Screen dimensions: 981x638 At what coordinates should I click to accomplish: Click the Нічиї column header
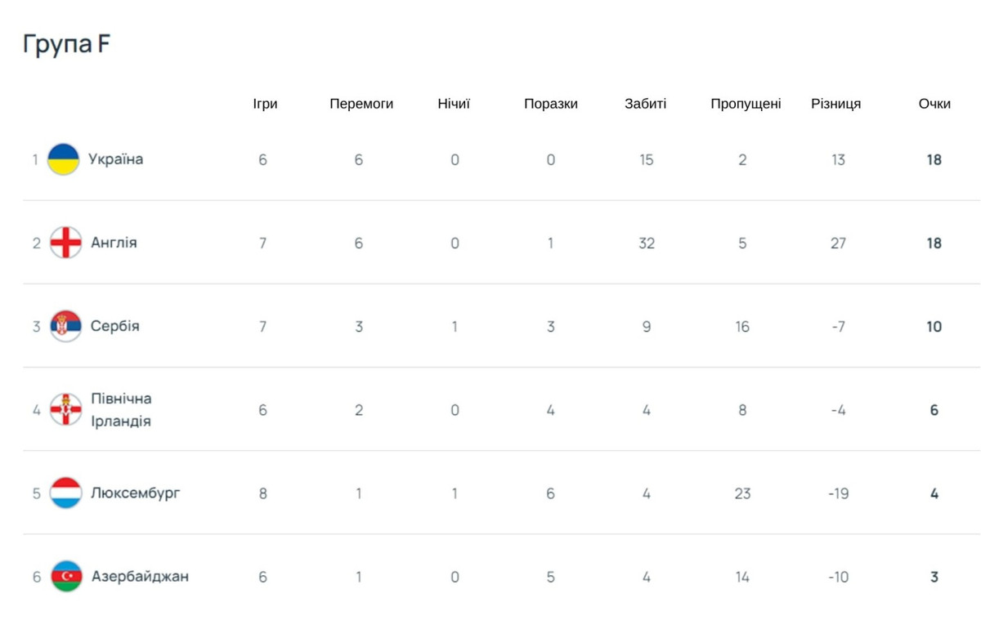454,104
